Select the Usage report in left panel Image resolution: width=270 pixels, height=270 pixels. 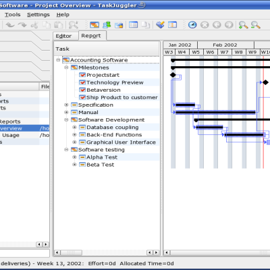point(24,135)
